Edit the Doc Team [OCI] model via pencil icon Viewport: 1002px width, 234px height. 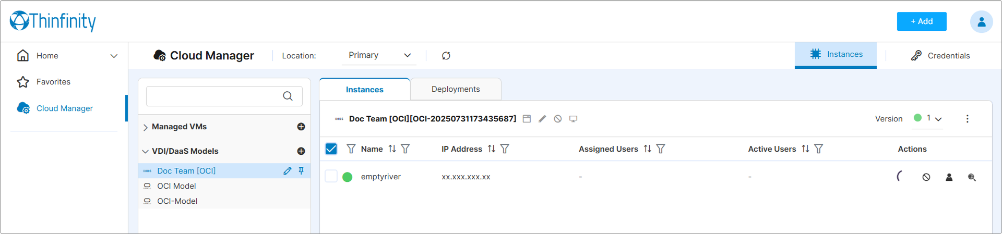pos(287,171)
